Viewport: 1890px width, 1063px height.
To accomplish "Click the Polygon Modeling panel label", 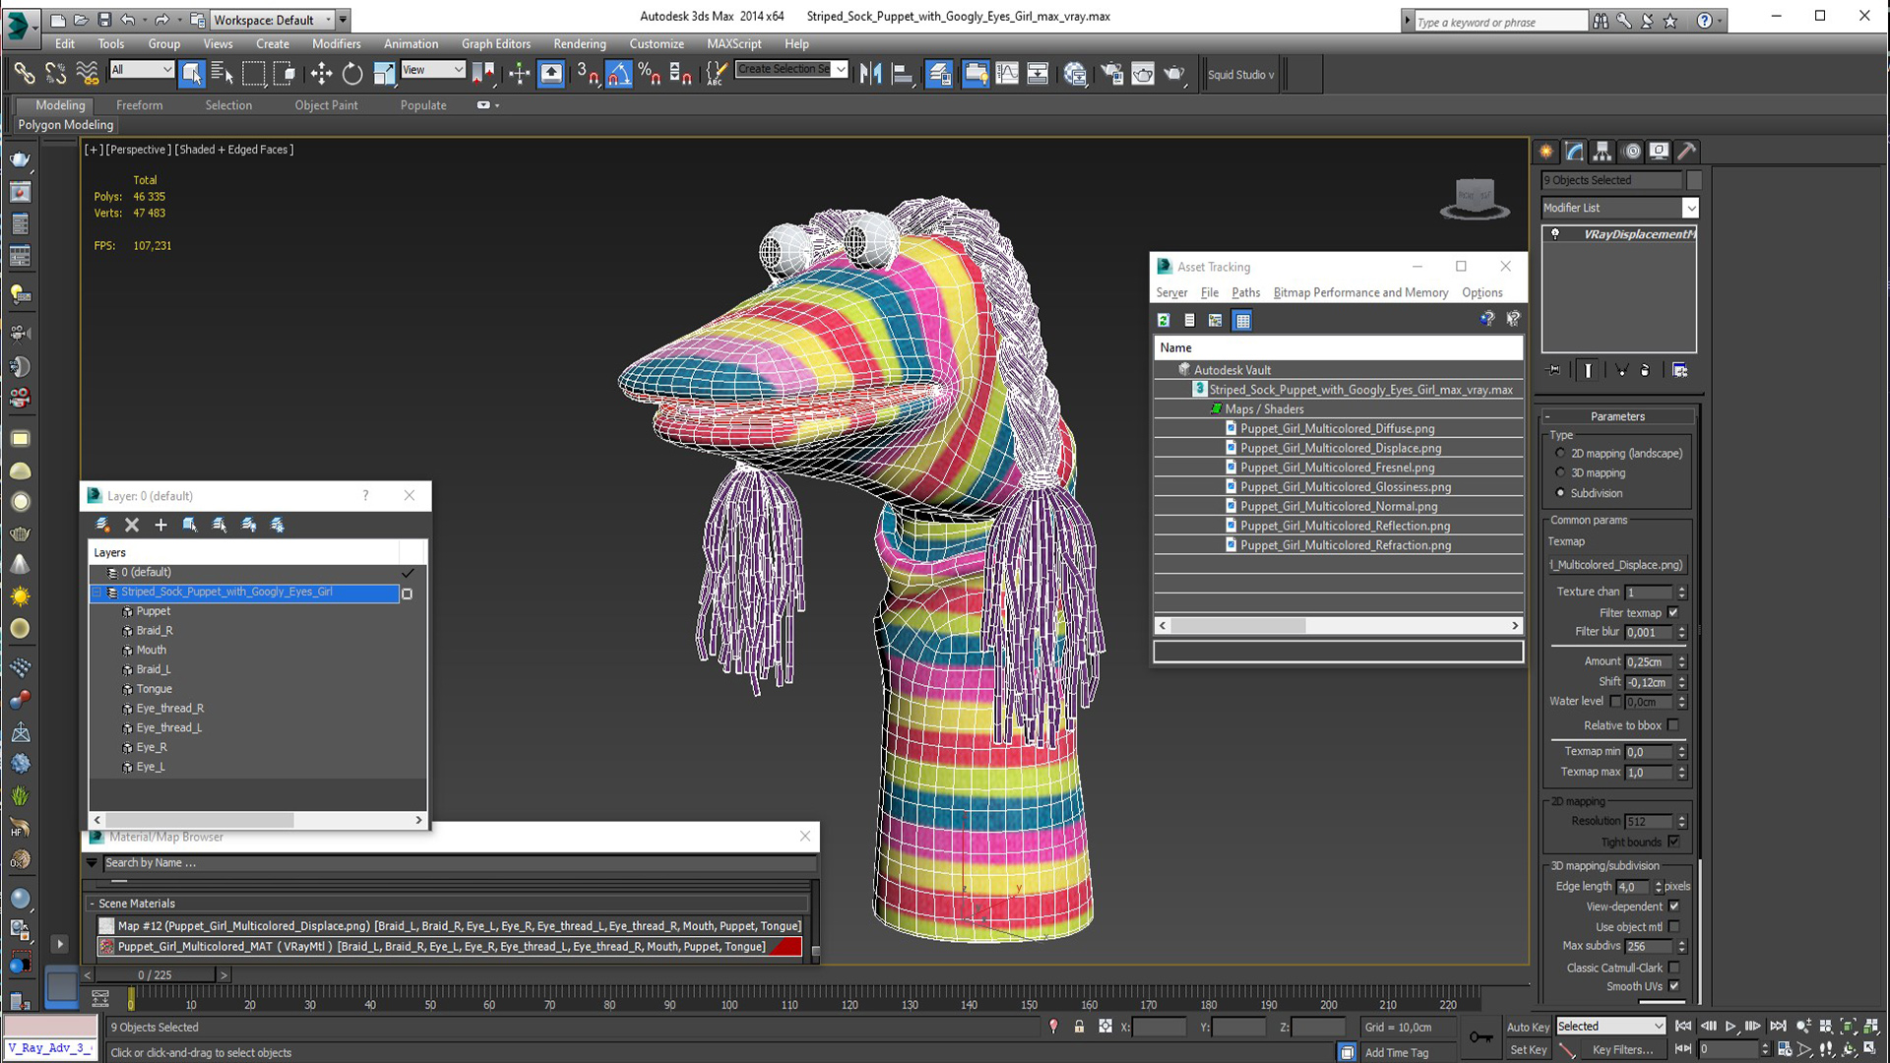I will pyautogui.click(x=66, y=125).
